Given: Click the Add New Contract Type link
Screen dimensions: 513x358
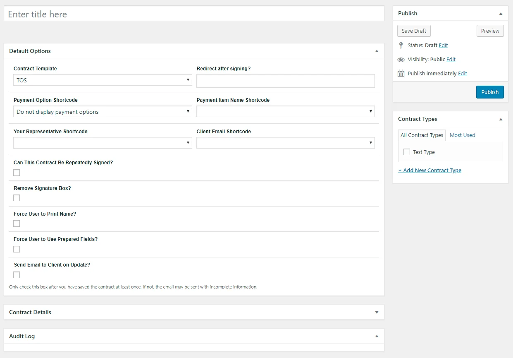Looking at the screenshot, I should 430,170.
